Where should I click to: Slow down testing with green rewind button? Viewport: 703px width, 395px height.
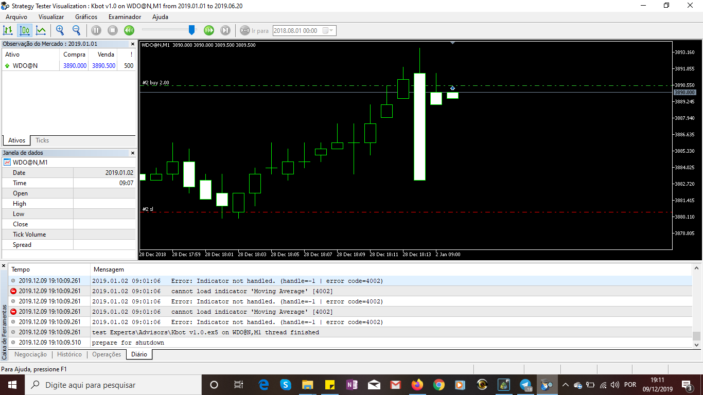(129, 30)
